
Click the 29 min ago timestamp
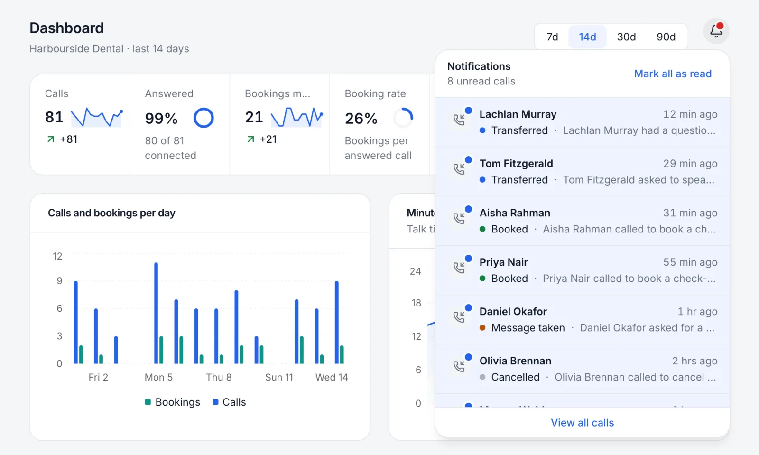[690, 164]
